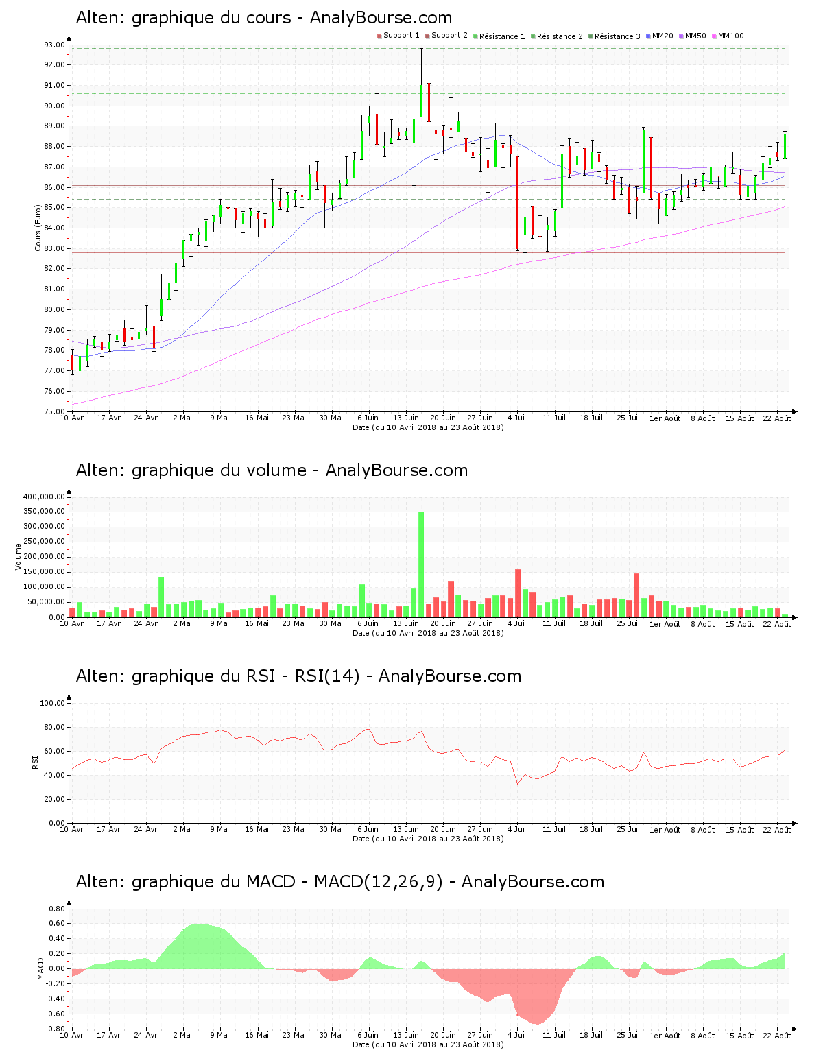
Task: Click the date range caption below the MACD chart
Action: (428, 1044)
